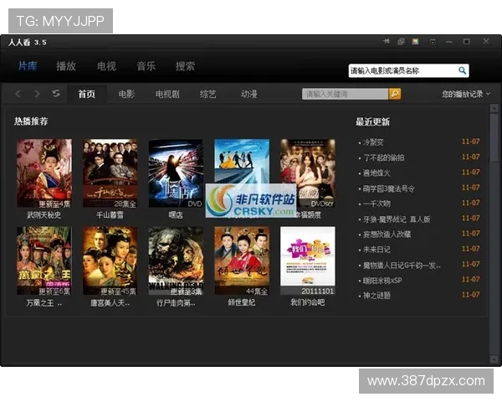Screen dimensions: 502x402
Task: Click the mini-mode icon in title bar
Action: tap(402, 41)
